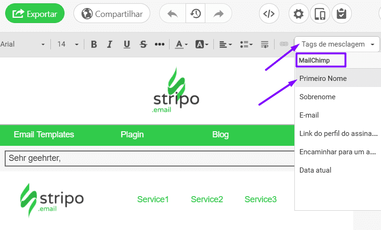This screenshot has height=230, width=381.
Task: Toggle italic formatting
Action: 110,44
